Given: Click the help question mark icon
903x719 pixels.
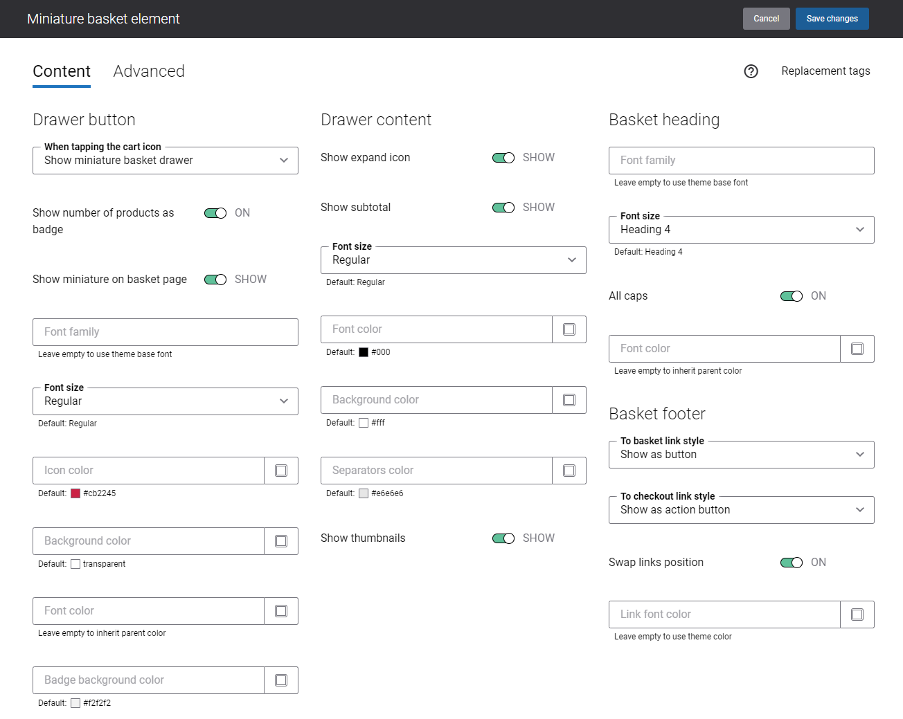Looking at the screenshot, I should [x=751, y=71].
